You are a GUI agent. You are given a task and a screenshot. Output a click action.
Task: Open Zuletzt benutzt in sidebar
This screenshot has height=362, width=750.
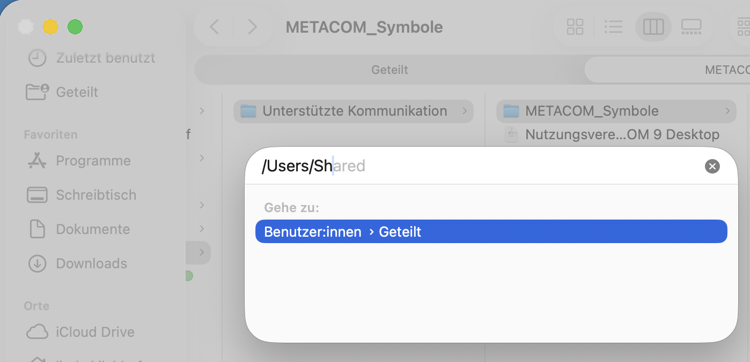point(106,58)
